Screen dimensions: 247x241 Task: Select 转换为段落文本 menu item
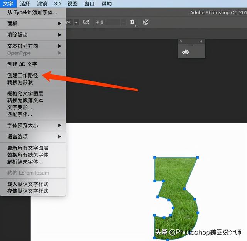click(x=33, y=100)
